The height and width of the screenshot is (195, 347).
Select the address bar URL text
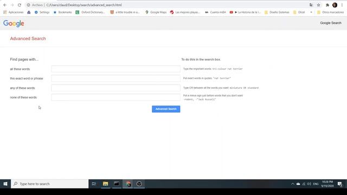point(84,5)
